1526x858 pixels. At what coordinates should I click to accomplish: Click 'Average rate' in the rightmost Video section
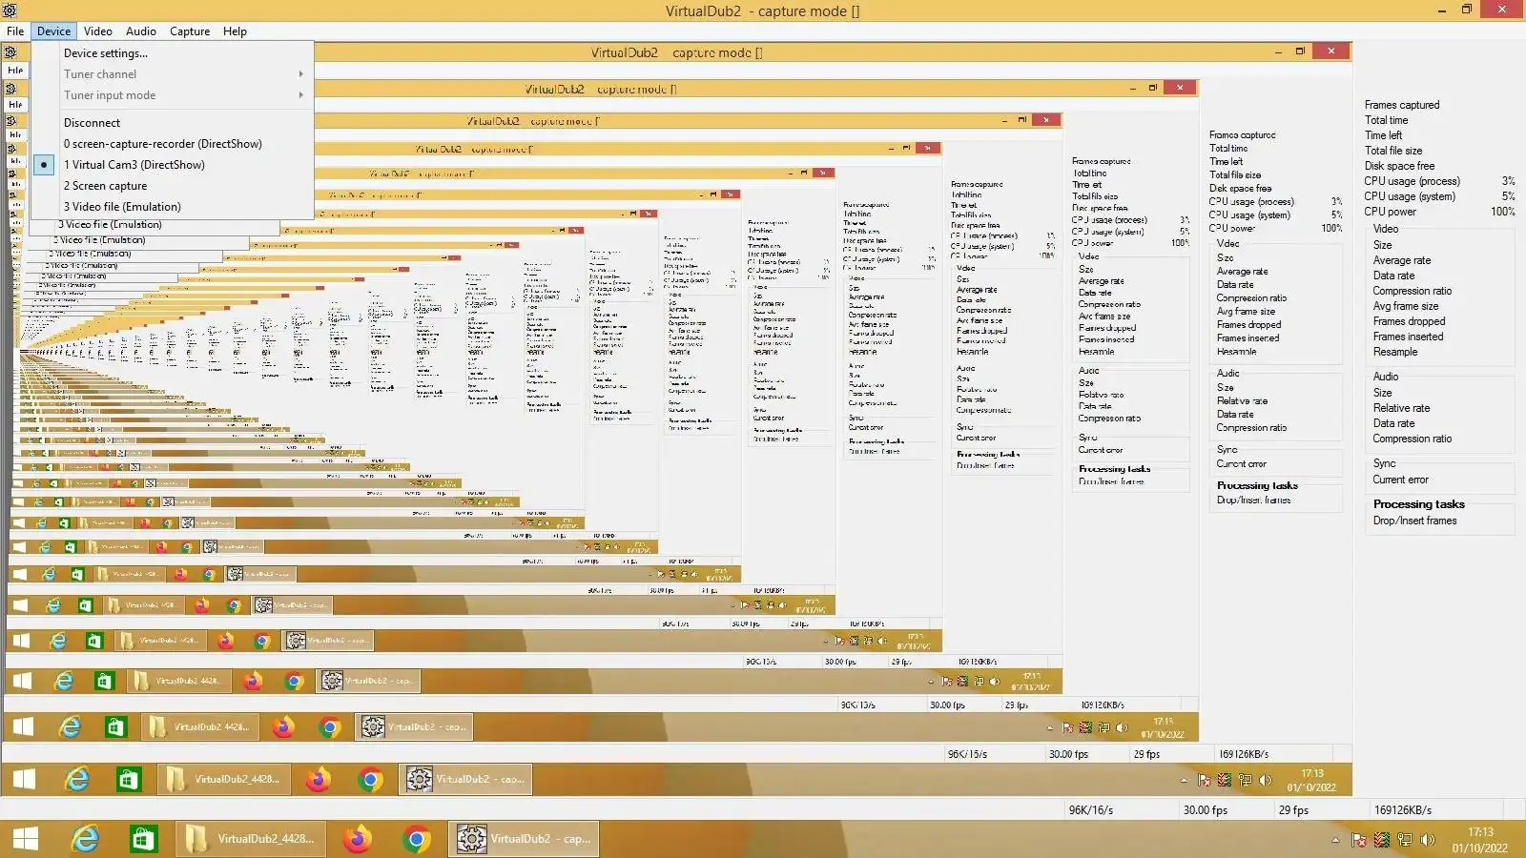(1402, 260)
